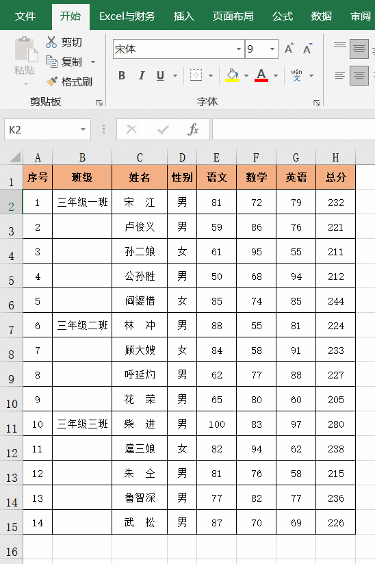
Task: Switch to the 插入 ribbon tab
Action: pyautogui.click(x=183, y=16)
